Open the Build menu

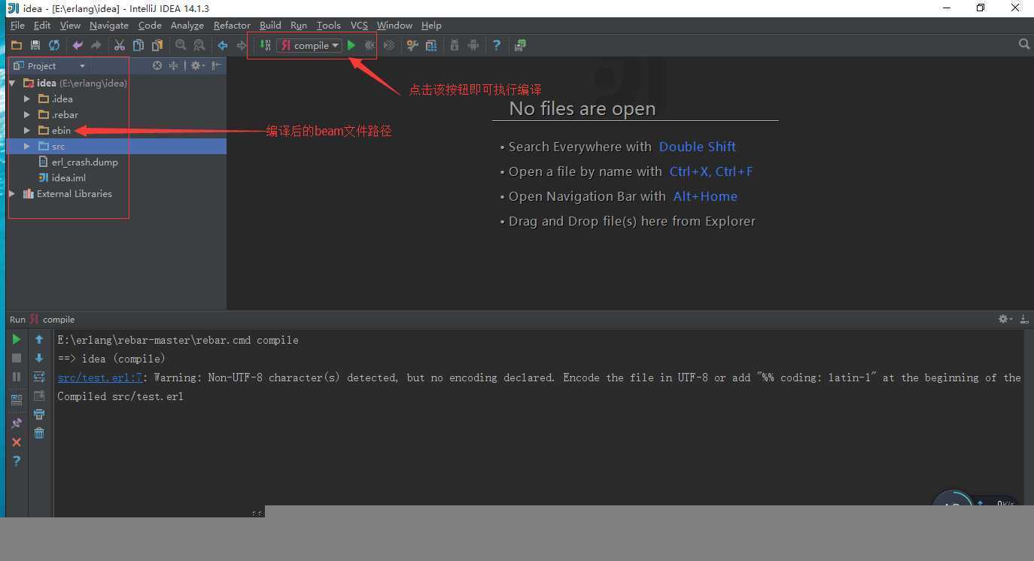(270, 26)
